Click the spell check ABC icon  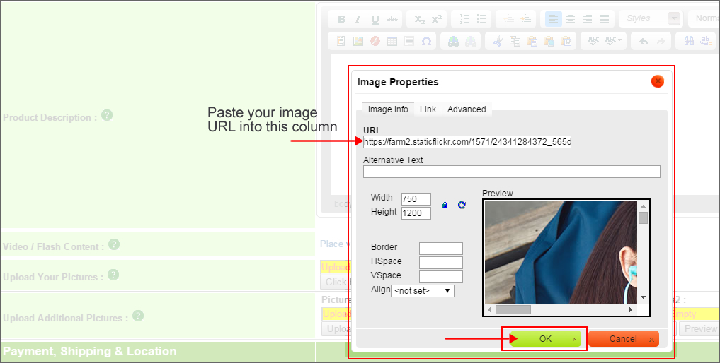click(x=593, y=41)
